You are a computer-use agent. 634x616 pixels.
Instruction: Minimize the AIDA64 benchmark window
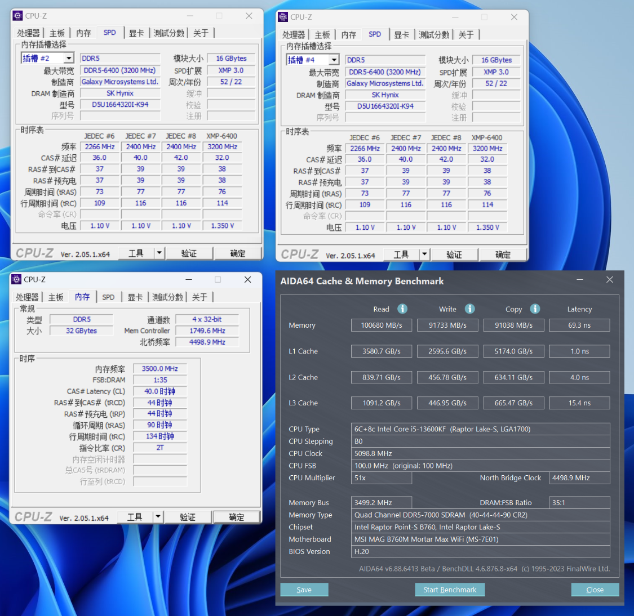point(580,279)
